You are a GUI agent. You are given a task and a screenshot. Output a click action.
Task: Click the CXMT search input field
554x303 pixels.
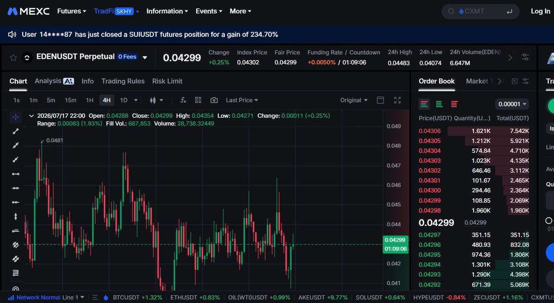(481, 11)
